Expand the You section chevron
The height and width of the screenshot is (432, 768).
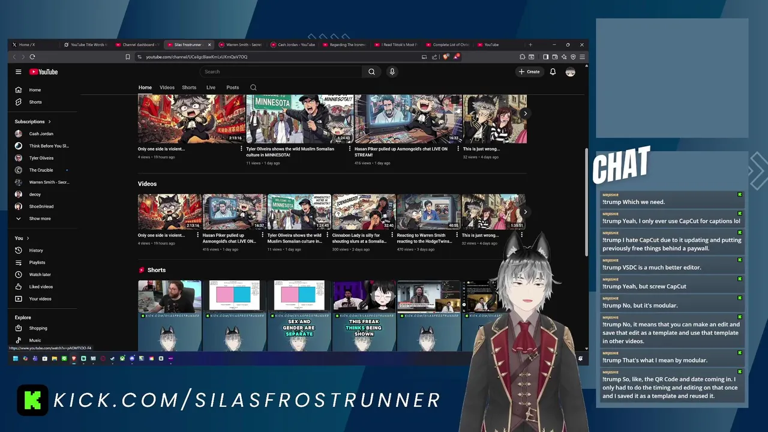tap(28, 238)
